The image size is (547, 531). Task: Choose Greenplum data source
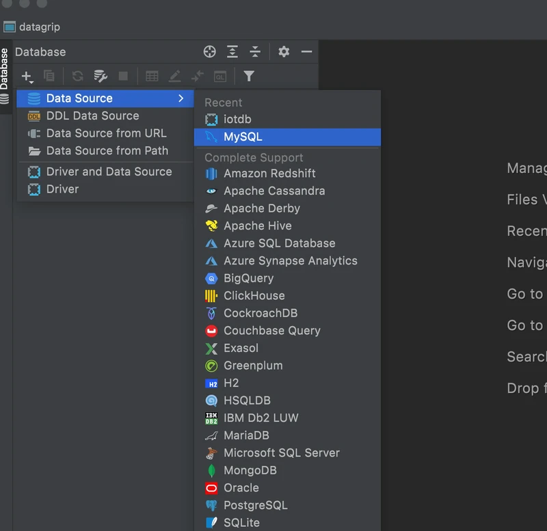point(287,366)
